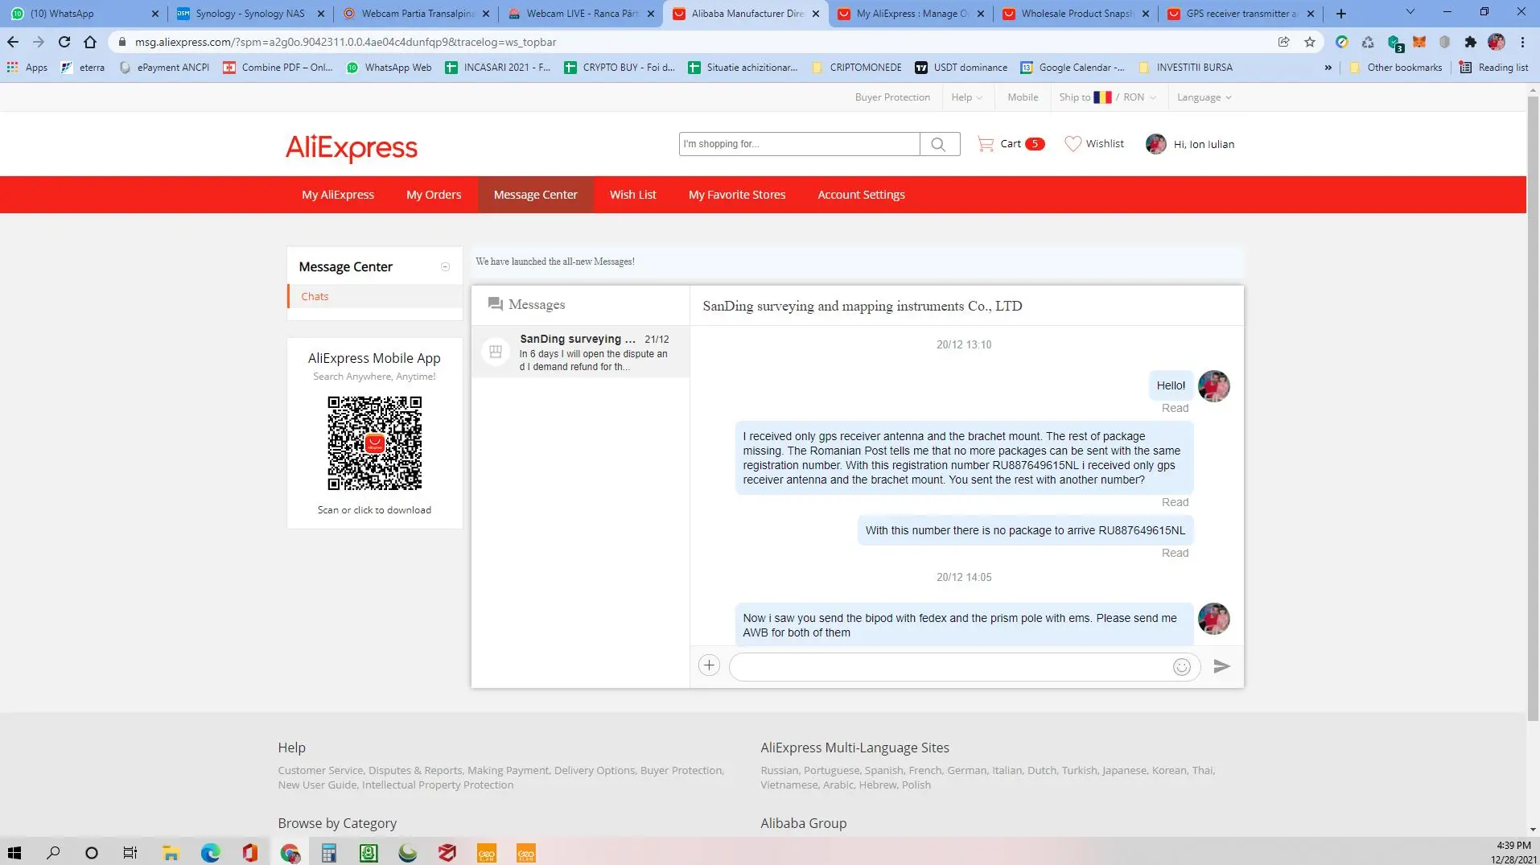The width and height of the screenshot is (1540, 865).
Task: Click the Buyer Protection link
Action: coord(892,97)
